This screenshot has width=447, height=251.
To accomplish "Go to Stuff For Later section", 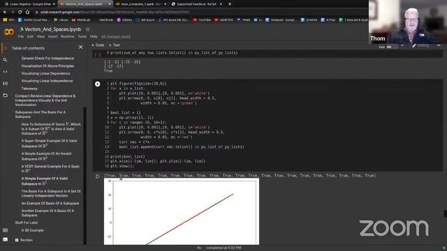I will 27,222.
